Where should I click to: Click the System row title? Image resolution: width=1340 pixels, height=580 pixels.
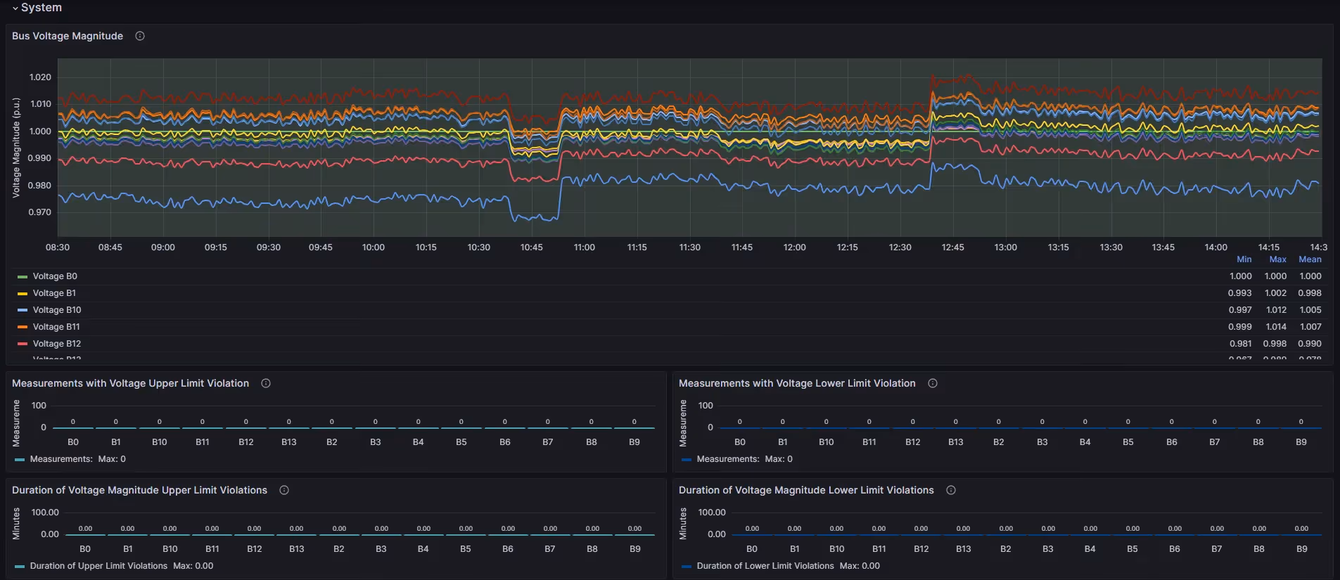(42, 8)
